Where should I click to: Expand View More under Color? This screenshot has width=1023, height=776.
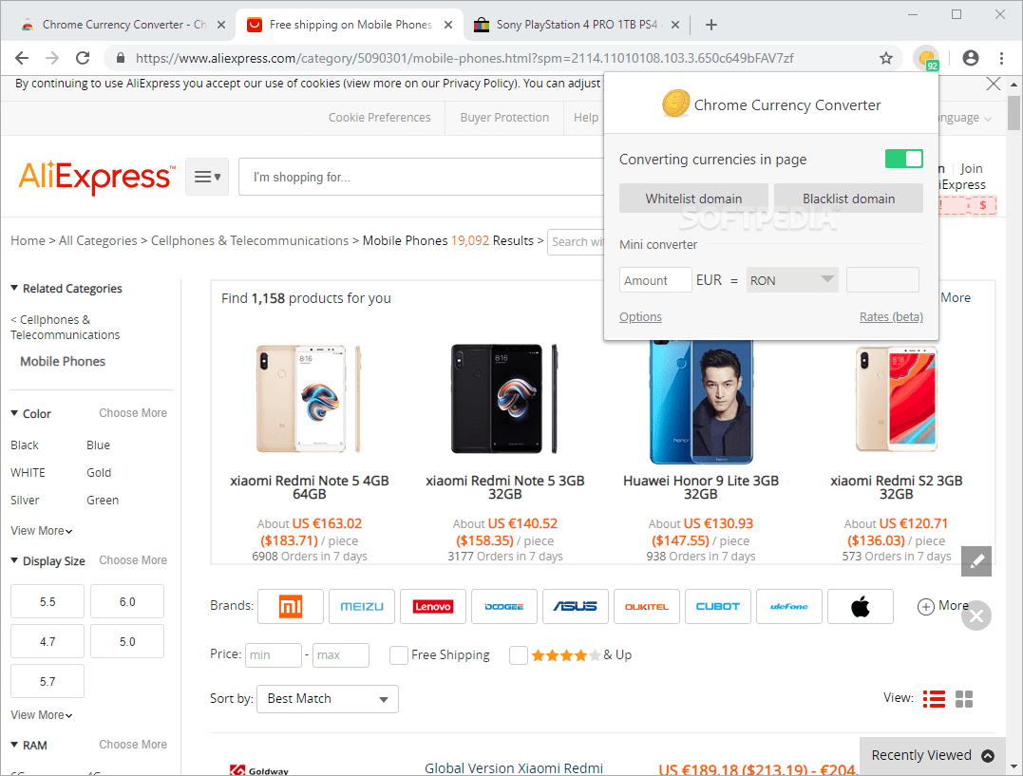41,531
